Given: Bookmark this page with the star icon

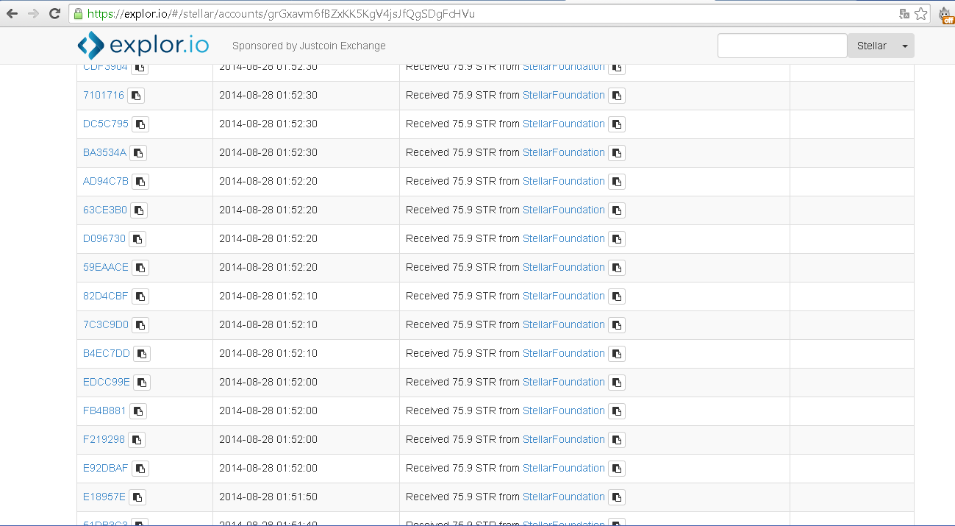Looking at the screenshot, I should [x=921, y=13].
